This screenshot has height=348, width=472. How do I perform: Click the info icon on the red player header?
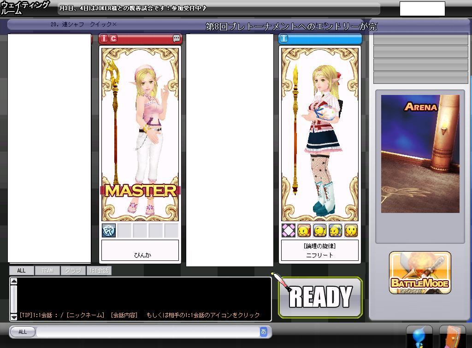(104, 39)
